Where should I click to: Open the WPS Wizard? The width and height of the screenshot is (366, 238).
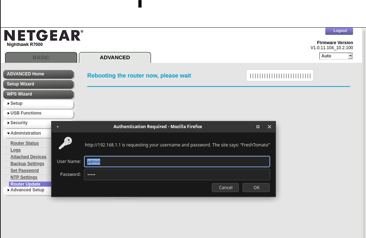(39, 94)
